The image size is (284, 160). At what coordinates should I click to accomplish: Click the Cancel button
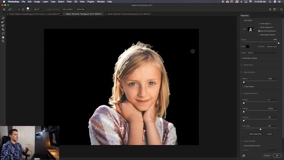[267, 156]
